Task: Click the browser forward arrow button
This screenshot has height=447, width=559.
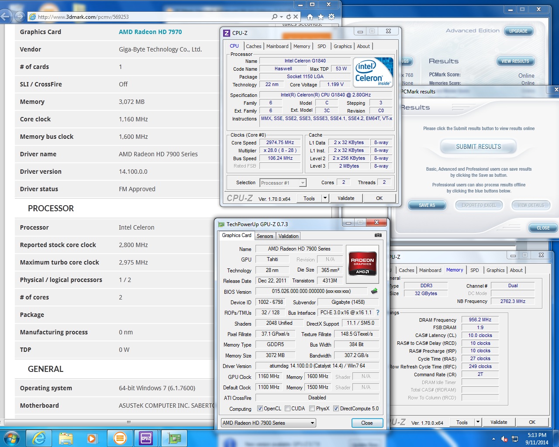Action: [20, 17]
